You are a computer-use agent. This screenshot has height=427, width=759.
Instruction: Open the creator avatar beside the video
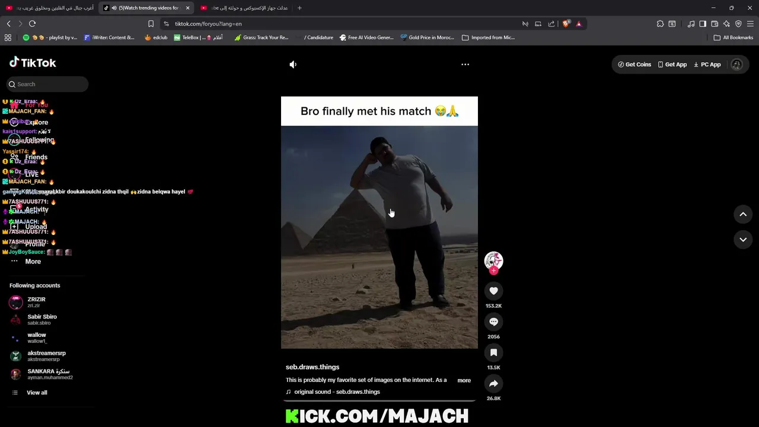point(493,260)
